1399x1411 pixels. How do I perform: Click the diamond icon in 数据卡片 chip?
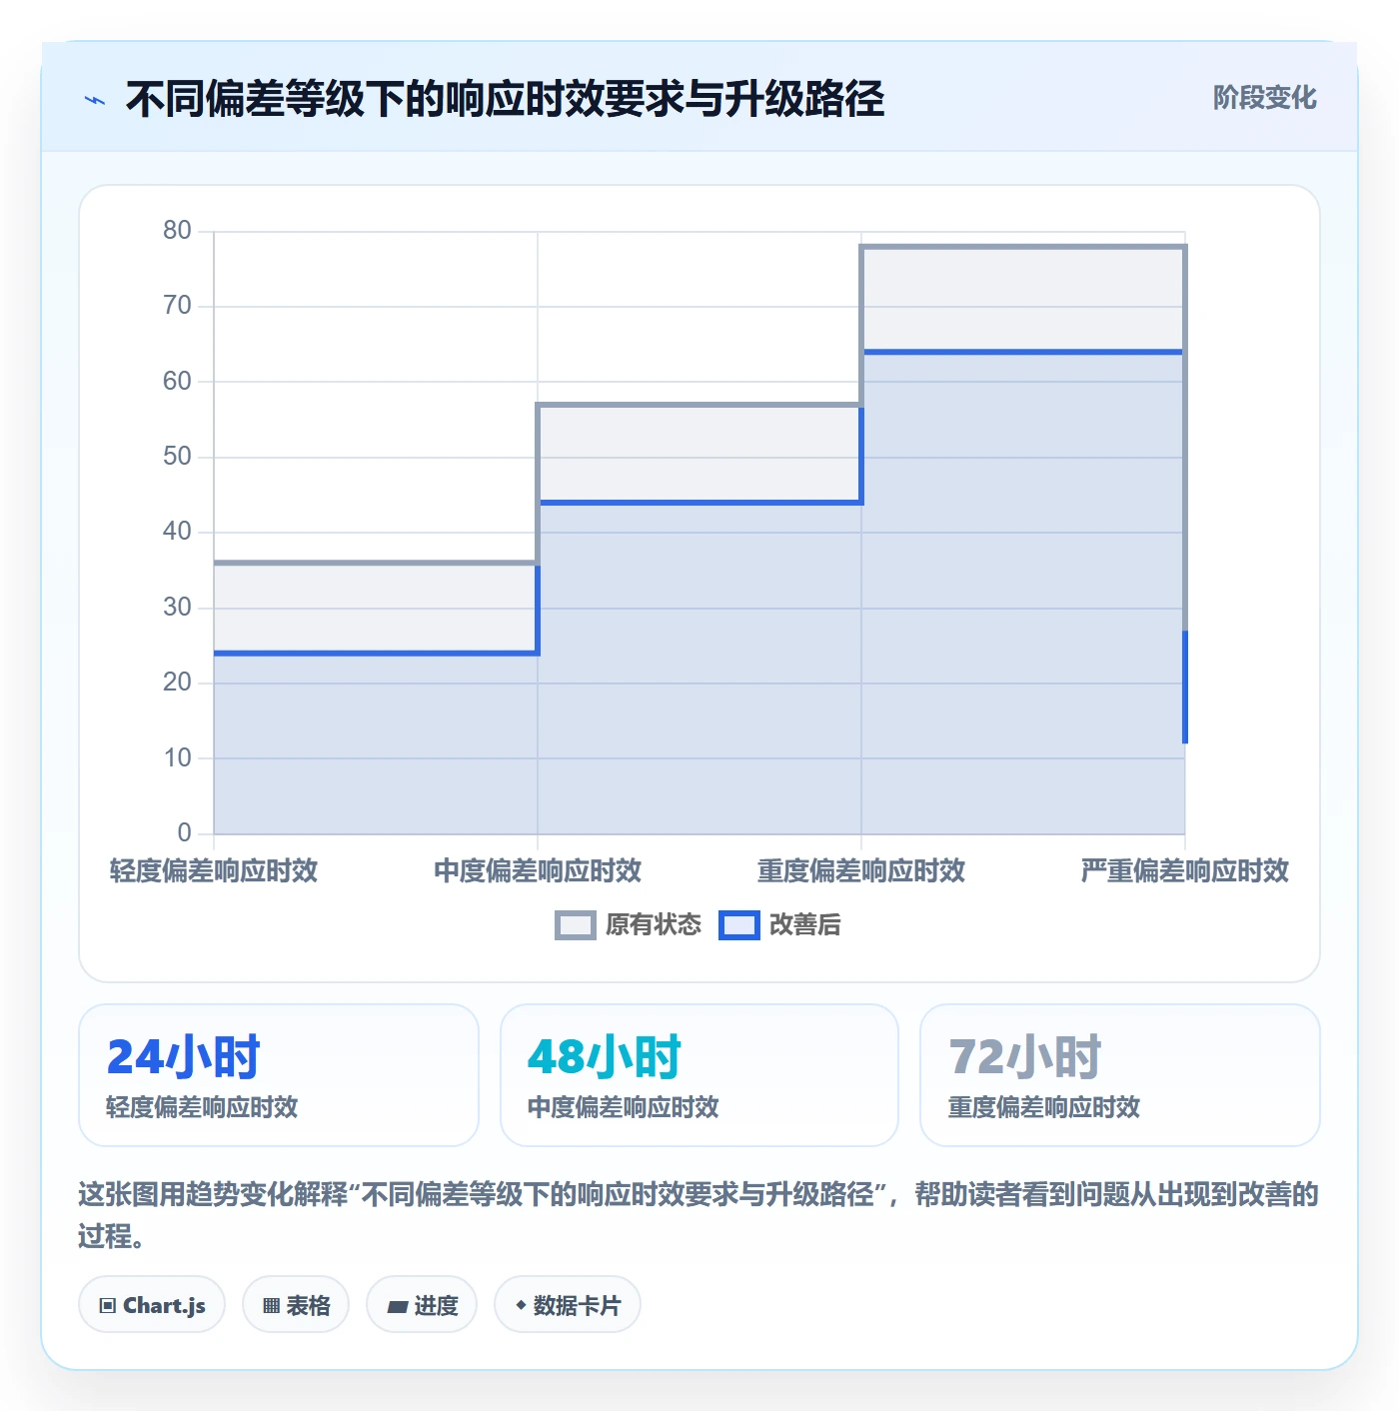pyautogui.click(x=521, y=1305)
